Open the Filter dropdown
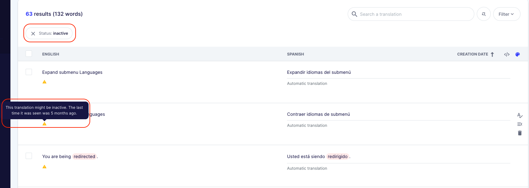 click(506, 14)
